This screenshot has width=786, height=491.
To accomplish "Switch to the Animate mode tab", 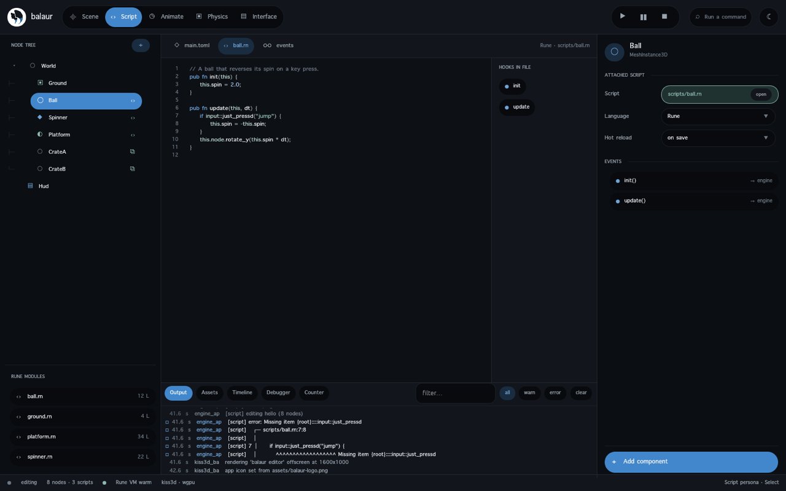I will point(166,17).
